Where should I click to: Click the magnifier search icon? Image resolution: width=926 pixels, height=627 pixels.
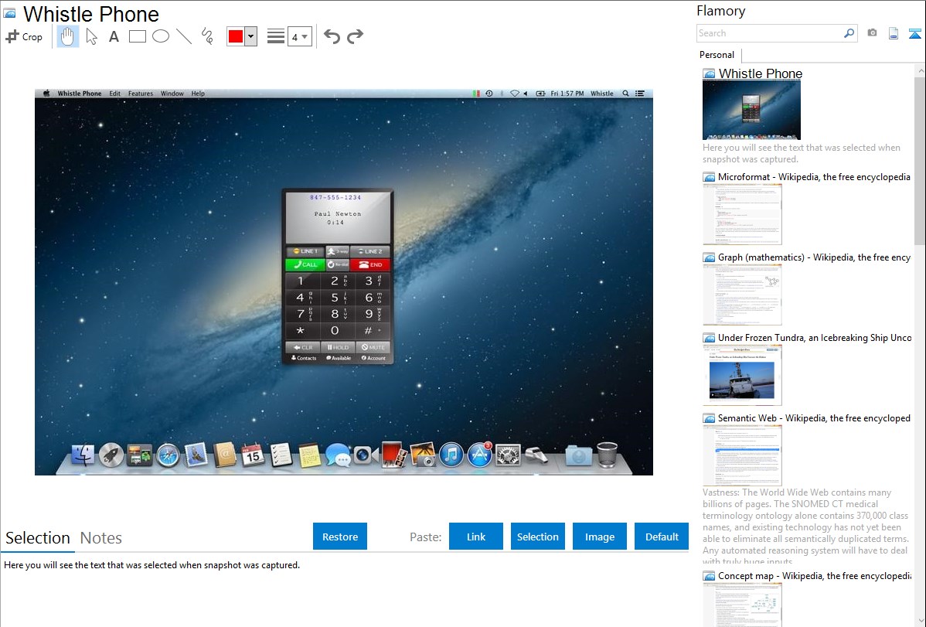point(849,33)
